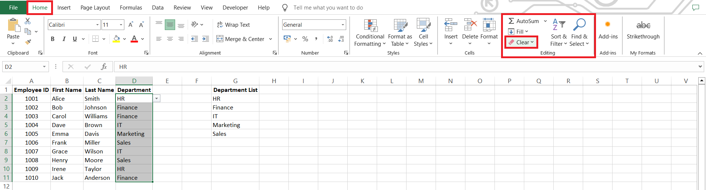706x190 pixels.
Task: Click the Cut scissors icon
Action: coord(28,21)
